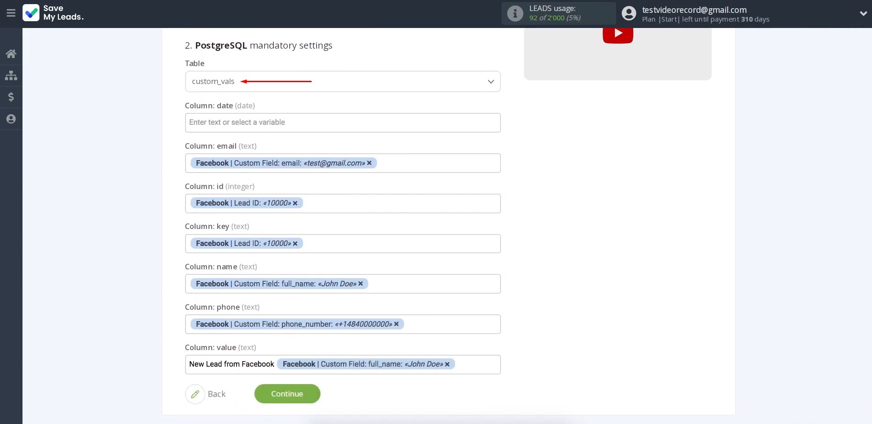
Task: Open the connections sitemap icon in the sidebar
Action: click(11, 75)
